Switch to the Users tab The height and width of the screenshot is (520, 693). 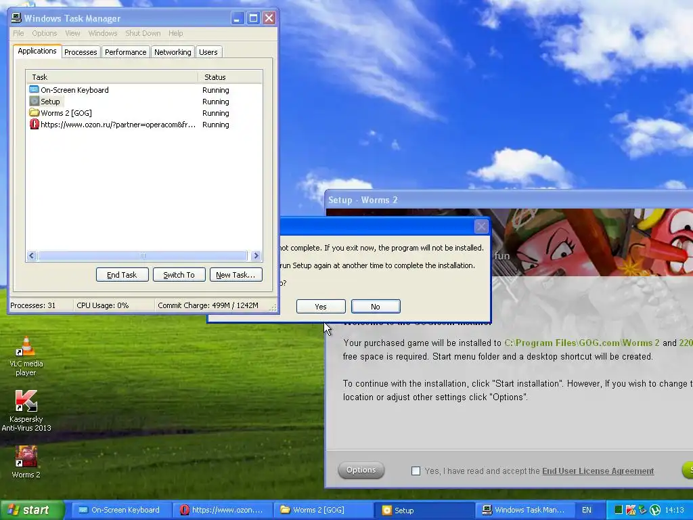click(x=208, y=52)
